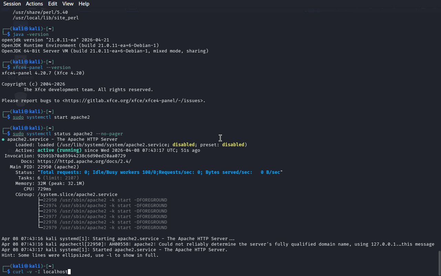Open the View menu
Screen dimensions: 441x276
[x=68, y=4]
